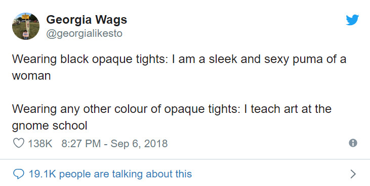Open the grey info circle icon
The width and height of the screenshot is (370, 186).
353,143
